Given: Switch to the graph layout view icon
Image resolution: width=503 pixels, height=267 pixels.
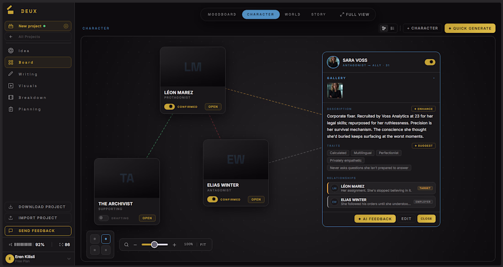Looking at the screenshot, I should [x=384, y=28].
